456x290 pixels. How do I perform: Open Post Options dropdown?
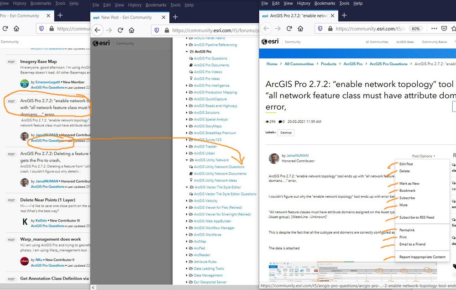point(424,156)
